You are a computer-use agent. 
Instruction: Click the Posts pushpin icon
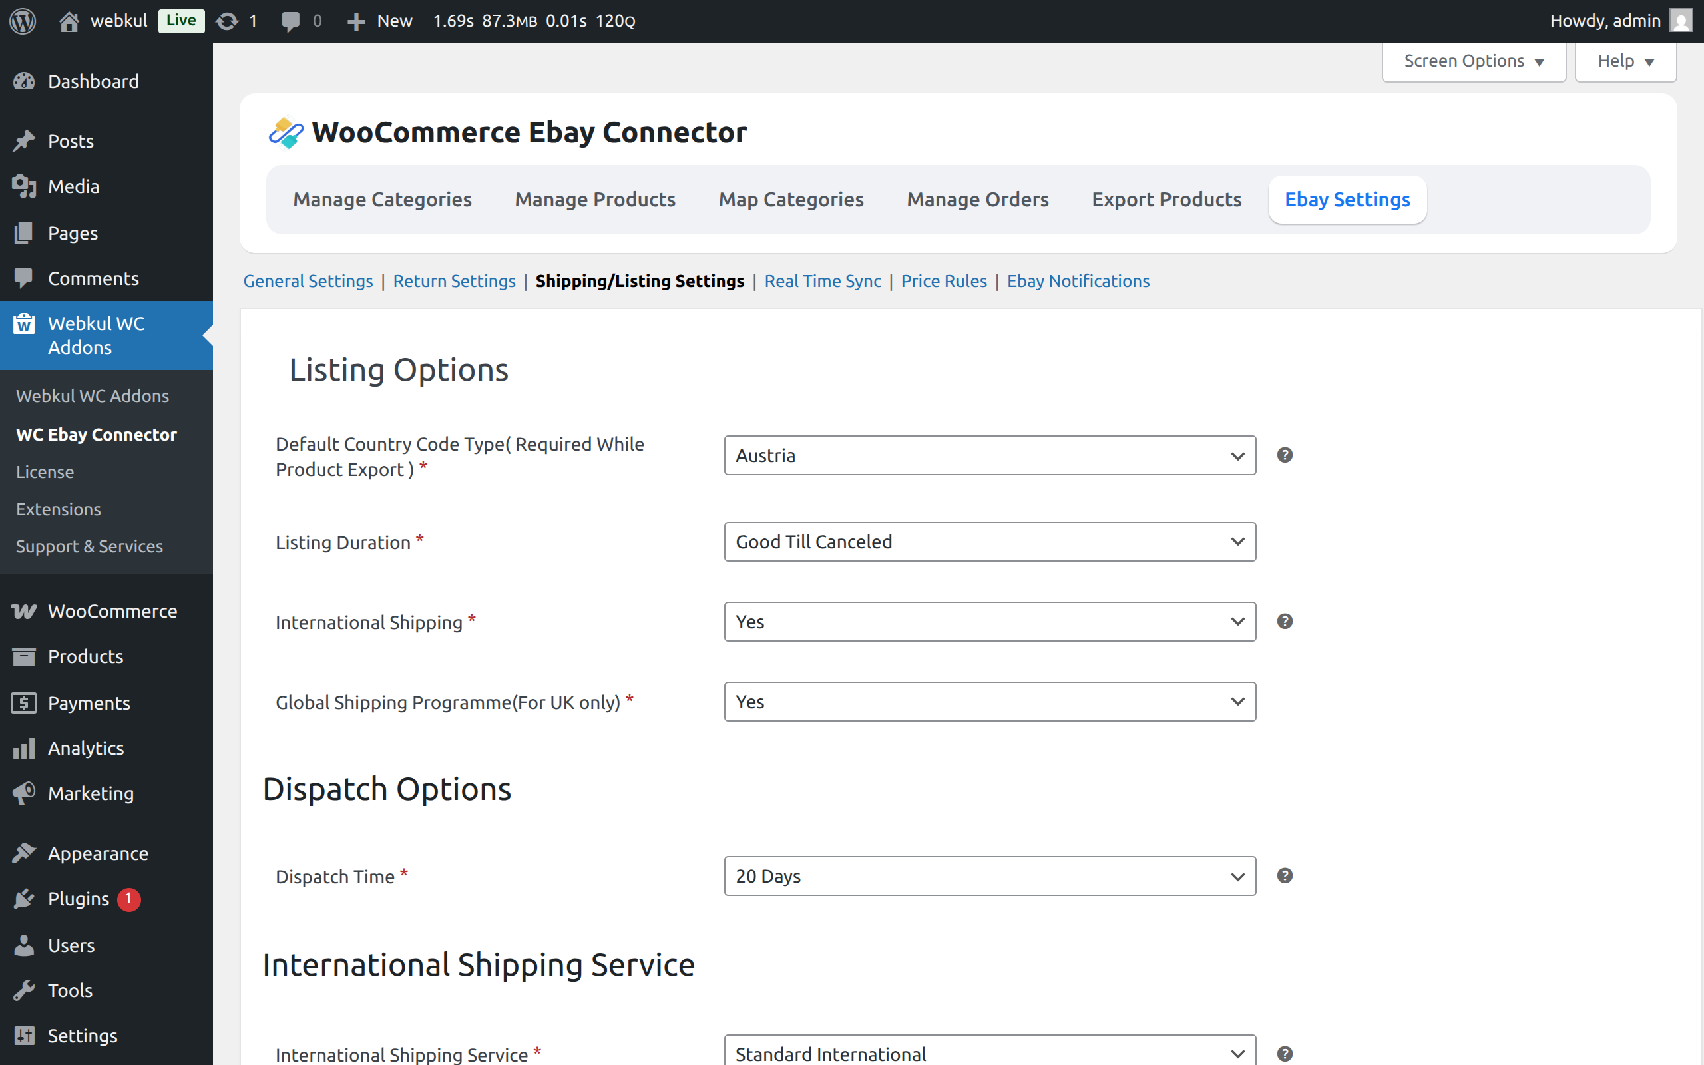(24, 141)
